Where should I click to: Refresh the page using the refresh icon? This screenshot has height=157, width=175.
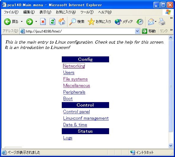pyautogui.click(x=52, y=21)
